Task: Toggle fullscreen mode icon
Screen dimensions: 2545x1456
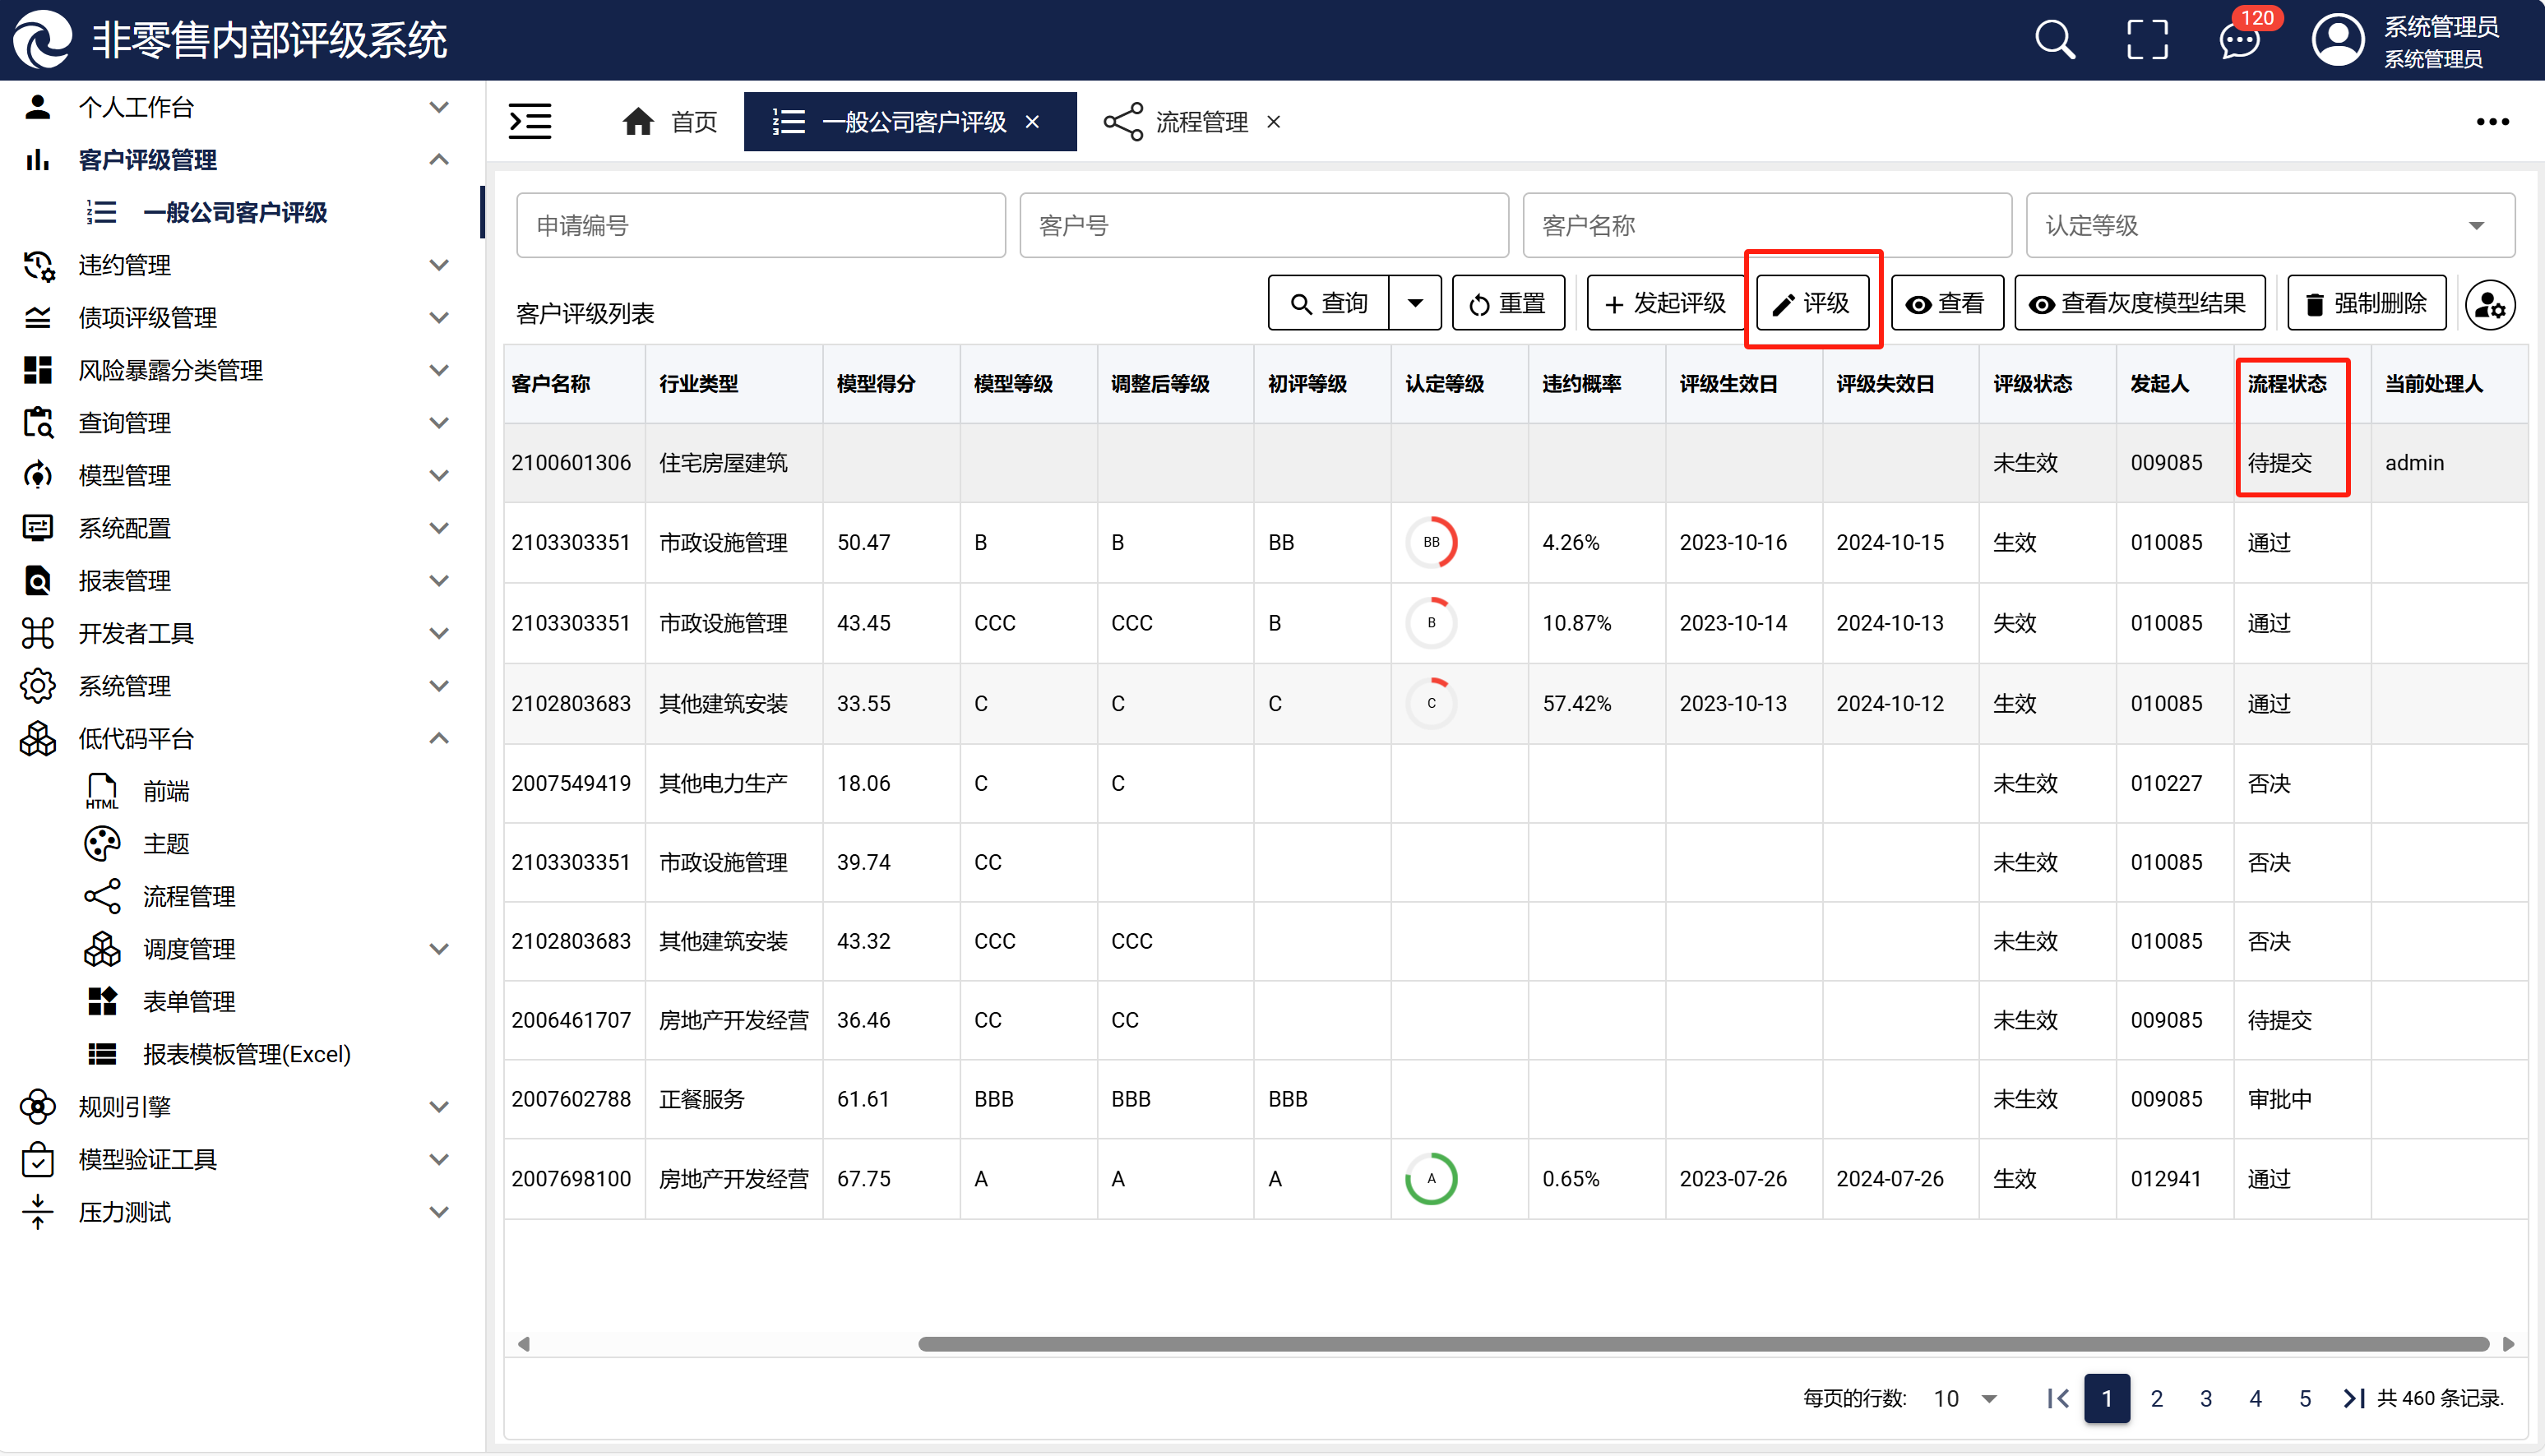Action: click(x=2147, y=40)
